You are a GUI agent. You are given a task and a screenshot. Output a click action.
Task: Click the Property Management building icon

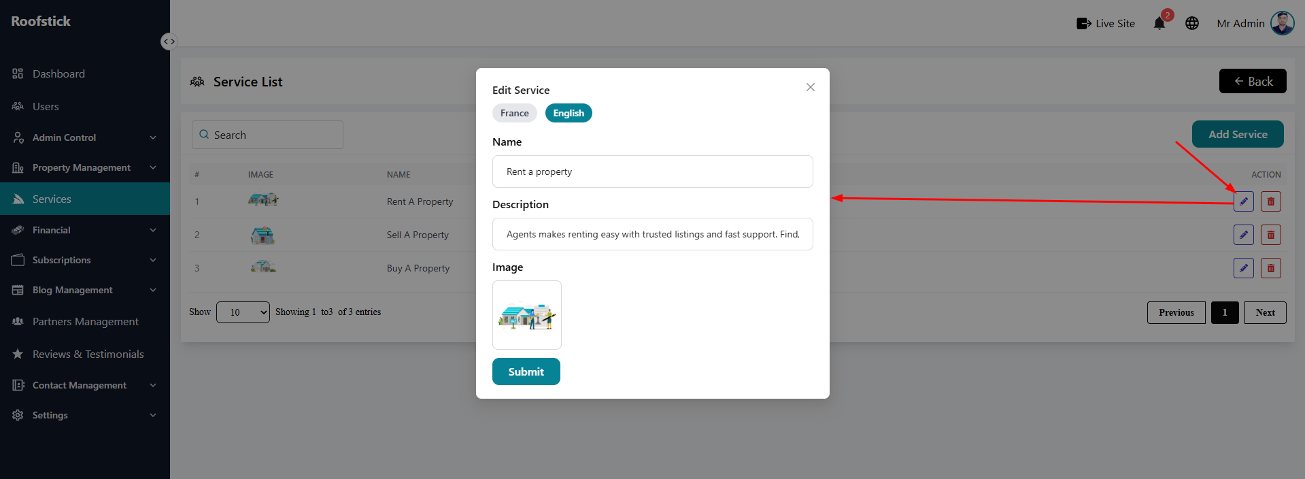click(18, 167)
